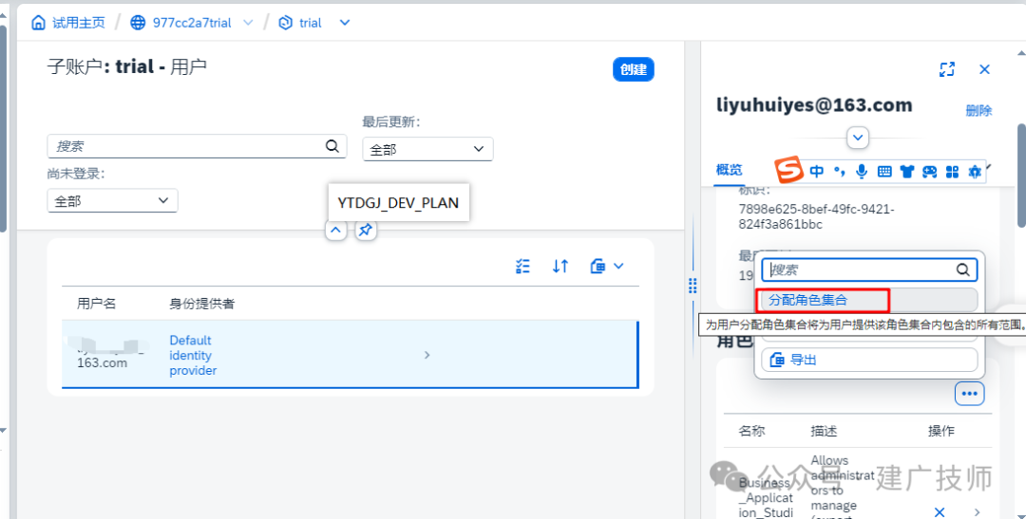1026x519 pixels.
Task: Click the Sogou input method logo
Action: coord(789,171)
